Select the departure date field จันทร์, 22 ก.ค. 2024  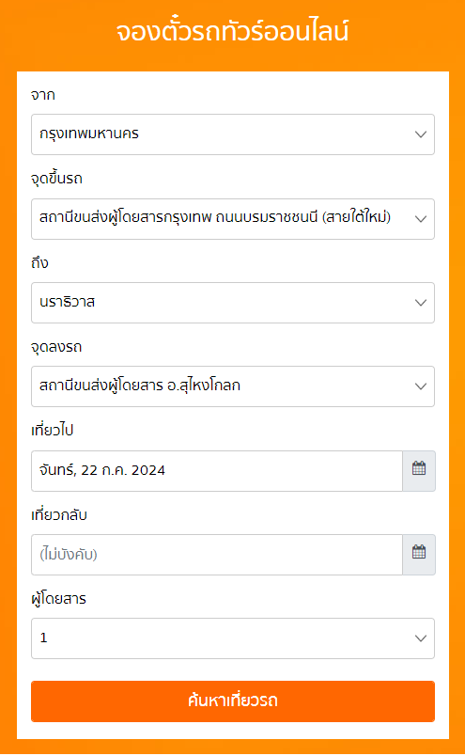[x=217, y=470]
